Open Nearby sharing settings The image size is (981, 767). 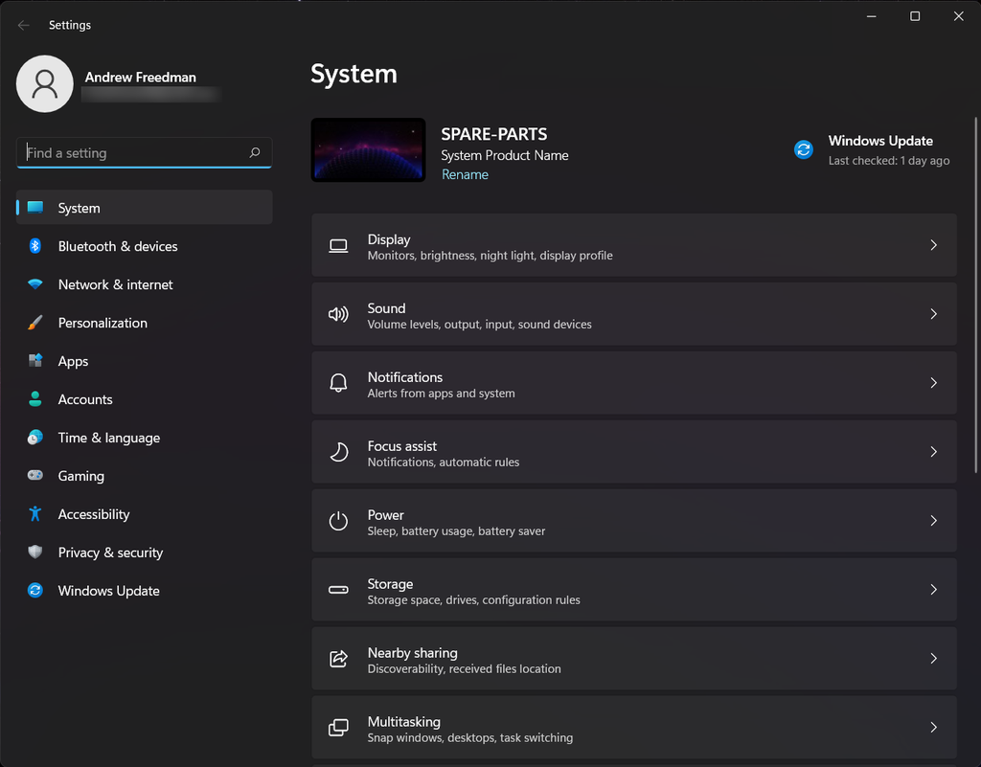tap(634, 659)
